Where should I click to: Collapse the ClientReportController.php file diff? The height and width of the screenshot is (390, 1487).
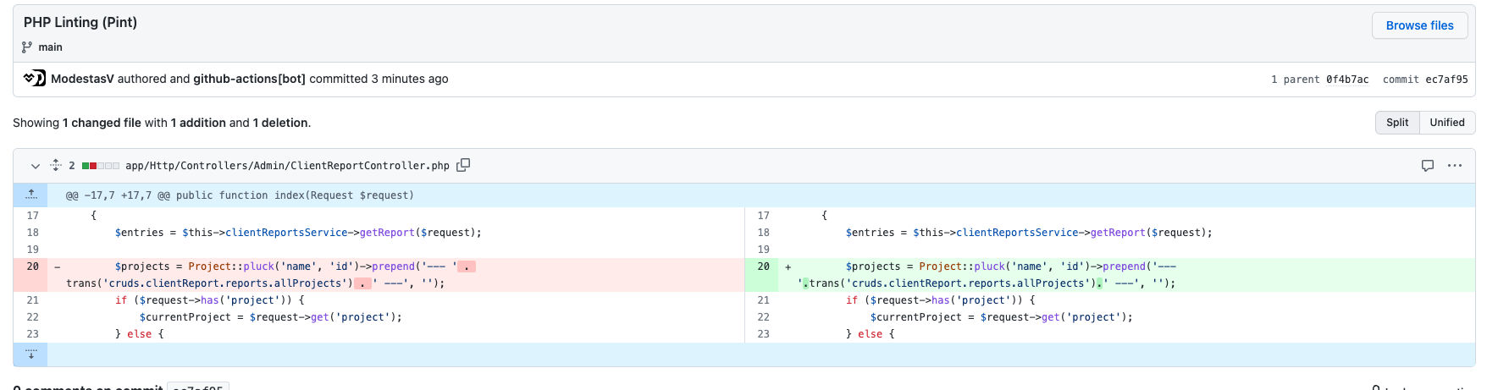click(x=36, y=166)
